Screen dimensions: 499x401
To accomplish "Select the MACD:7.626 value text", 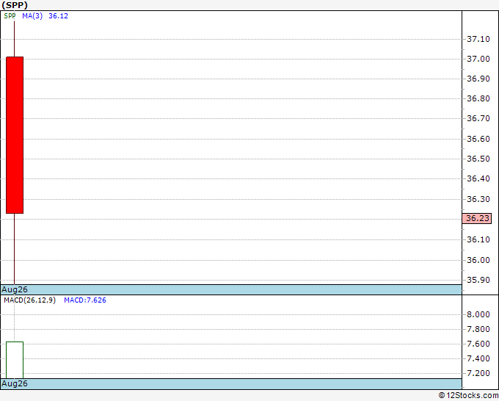I will coord(85,300).
